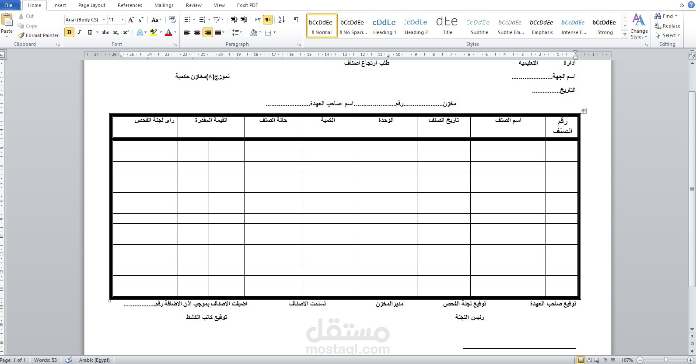Open font name dropdown
Viewport: 696px width, 364px height.
104,20
